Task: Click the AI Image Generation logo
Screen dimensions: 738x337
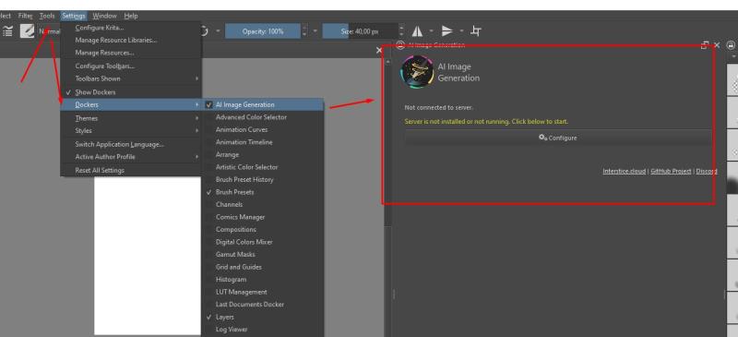Action: (x=417, y=72)
